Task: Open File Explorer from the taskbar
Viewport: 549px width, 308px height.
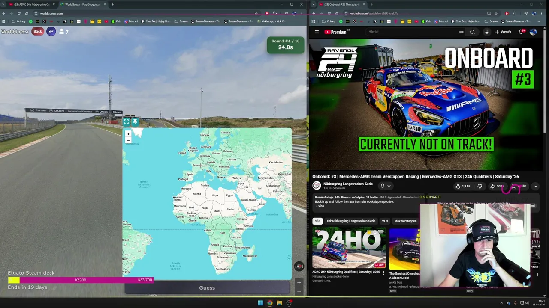Action: click(279, 303)
